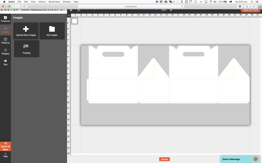The image size is (262, 163).
Task: Select the Images sidebar tool
Action: pos(5,30)
